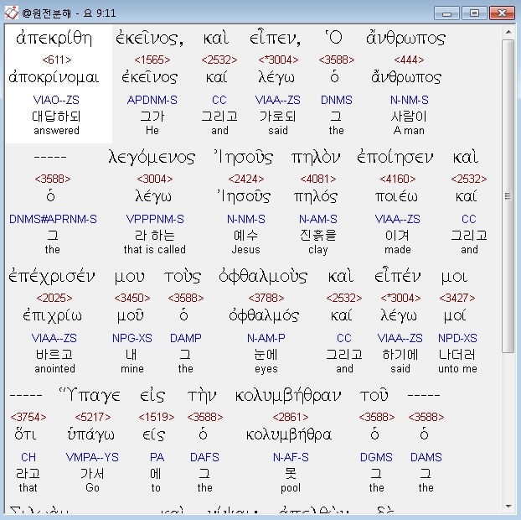Click the English gloss 'pool'
This screenshot has width=521, height=520.
tap(291, 488)
